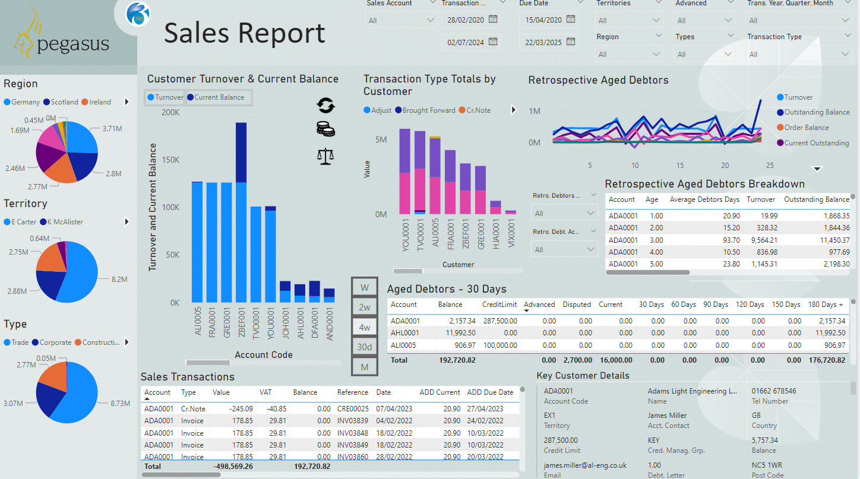Show next Territory legend items
This screenshot has width=860, height=479.
coord(127,222)
